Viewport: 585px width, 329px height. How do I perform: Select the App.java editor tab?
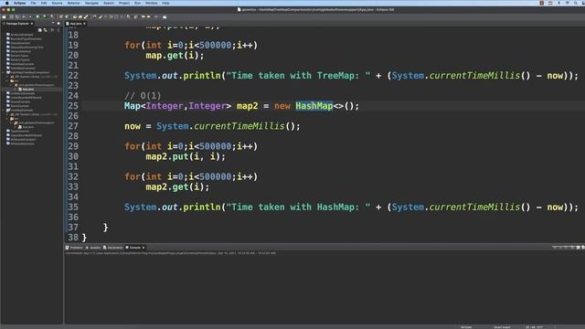tap(76, 24)
